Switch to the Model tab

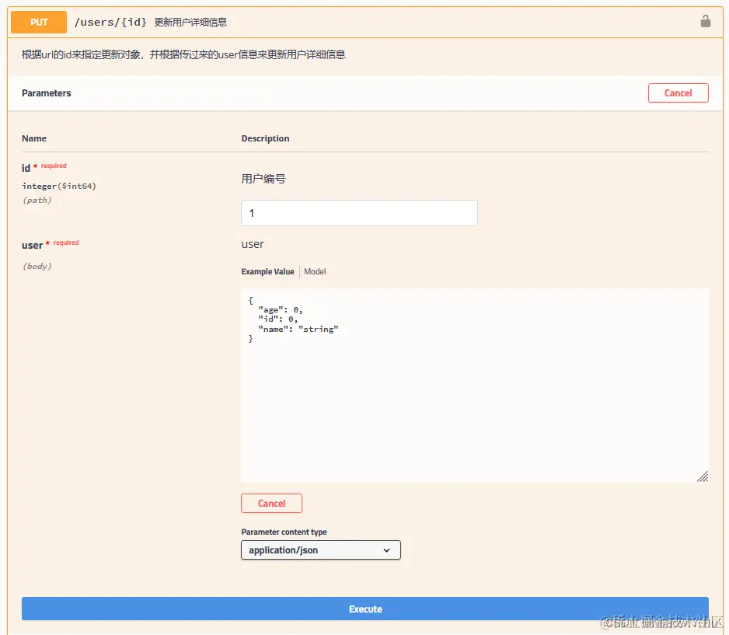[315, 271]
